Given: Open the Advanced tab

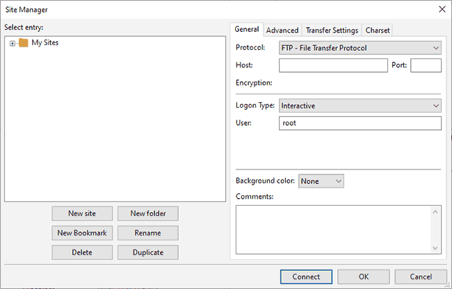Looking at the screenshot, I should click(x=282, y=31).
